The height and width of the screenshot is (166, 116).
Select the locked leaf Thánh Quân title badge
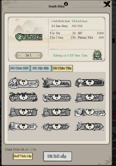click(90, 126)
